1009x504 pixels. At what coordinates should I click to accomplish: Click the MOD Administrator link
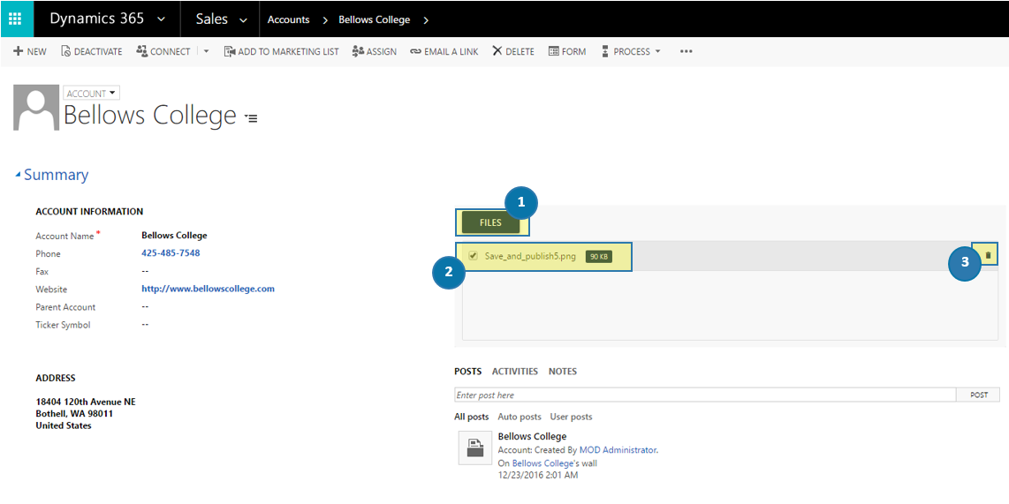[618, 450]
